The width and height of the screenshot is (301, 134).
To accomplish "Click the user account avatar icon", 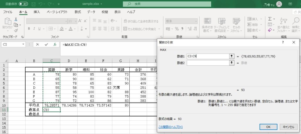I will [279, 4].
